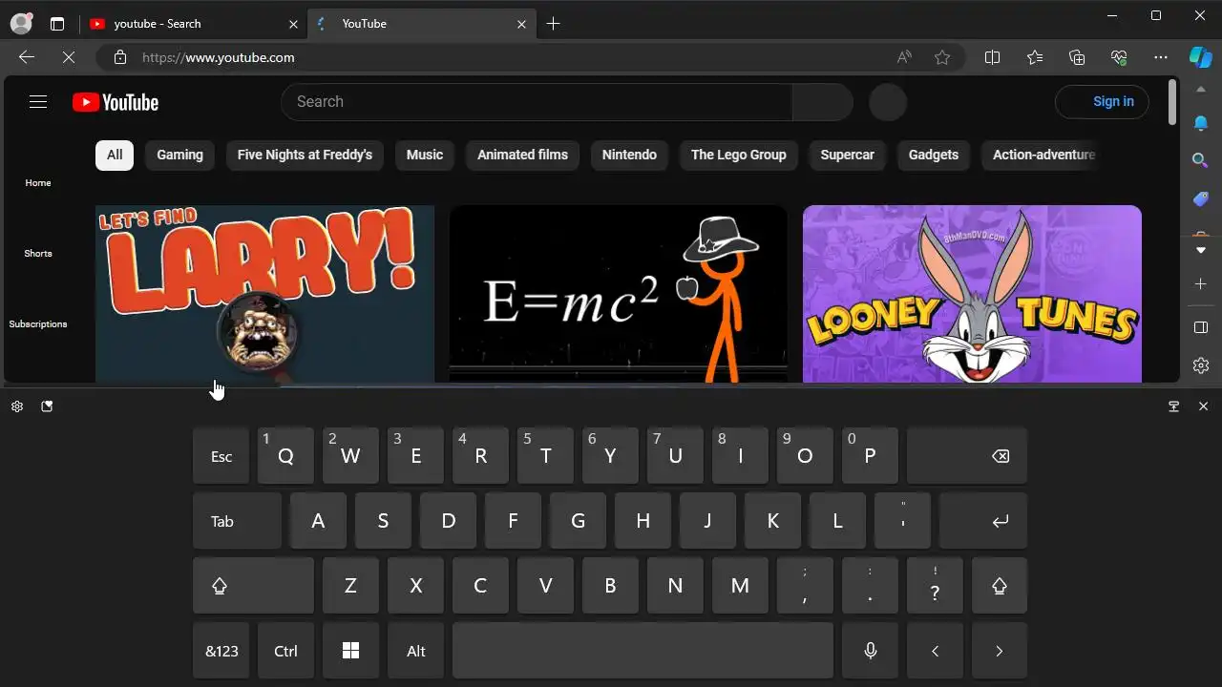
Task: Open the keyboard clipboard icon
Action: click(x=47, y=406)
